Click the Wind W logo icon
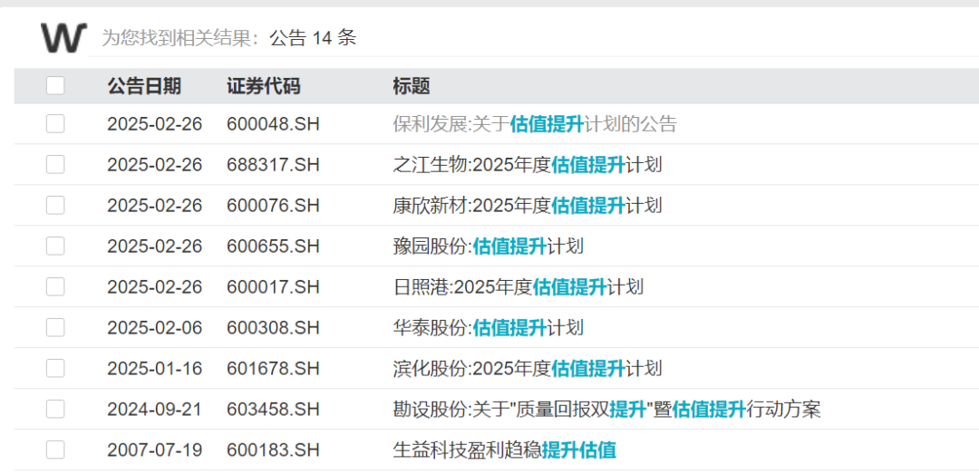The height and width of the screenshot is (474, 979). [x=63, y=37]
